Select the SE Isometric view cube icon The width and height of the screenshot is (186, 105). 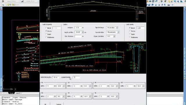(x=159, y=5)
